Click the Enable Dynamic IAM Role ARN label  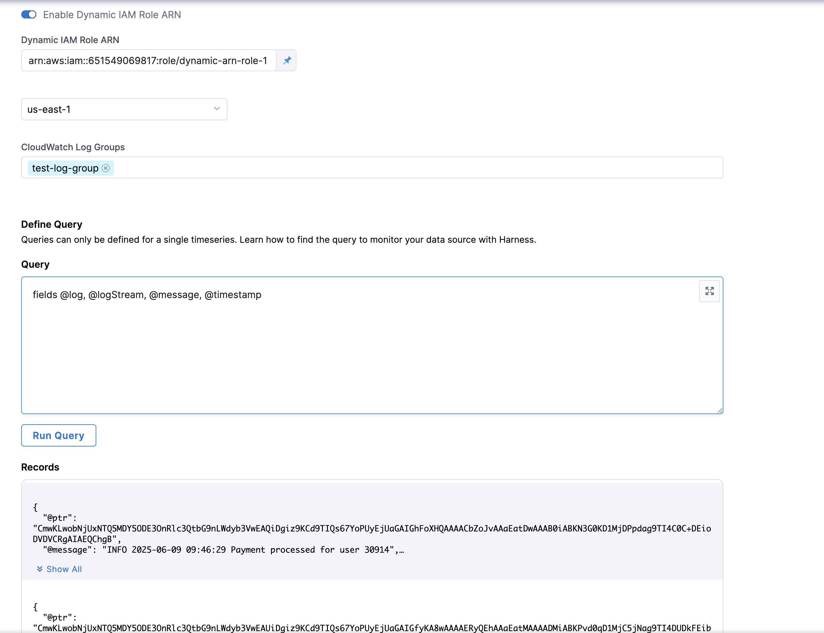tap(112, 15)
